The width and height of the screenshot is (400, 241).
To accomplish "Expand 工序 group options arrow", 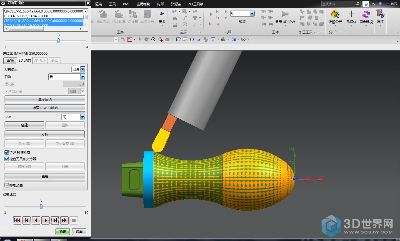I will tap(166, 32).
